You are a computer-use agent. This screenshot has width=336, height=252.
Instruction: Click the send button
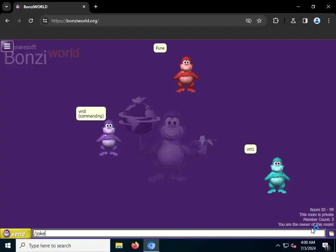click(16, 233)
